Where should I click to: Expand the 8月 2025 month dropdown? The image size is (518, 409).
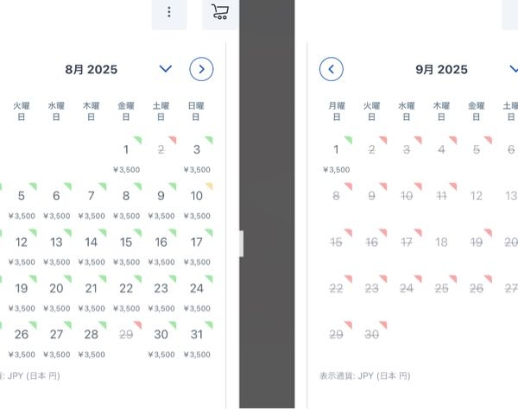tap(166, 69)
